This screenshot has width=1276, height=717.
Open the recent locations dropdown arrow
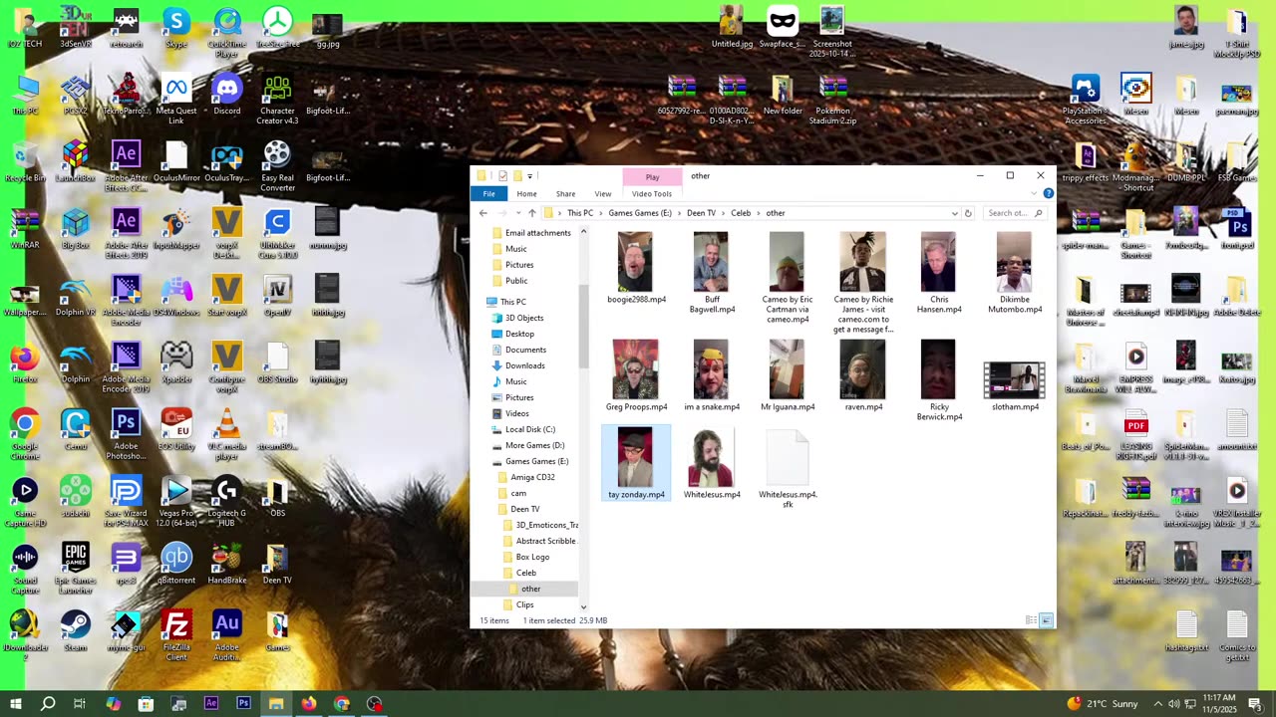[x=518, y=213]
